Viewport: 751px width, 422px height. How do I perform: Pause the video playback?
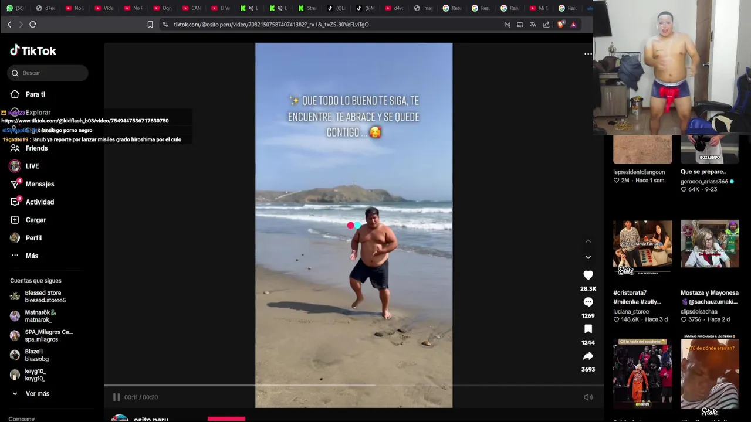(116, 397)
